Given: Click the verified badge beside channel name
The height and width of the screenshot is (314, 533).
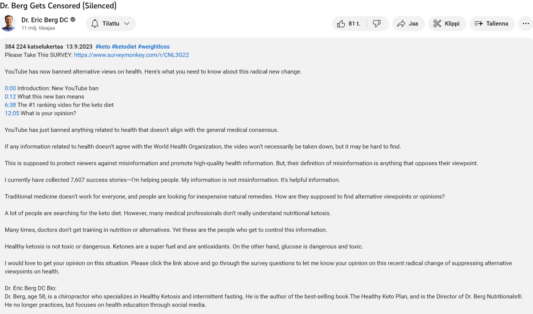Looking at the screenshot, I should pos(73,20).
